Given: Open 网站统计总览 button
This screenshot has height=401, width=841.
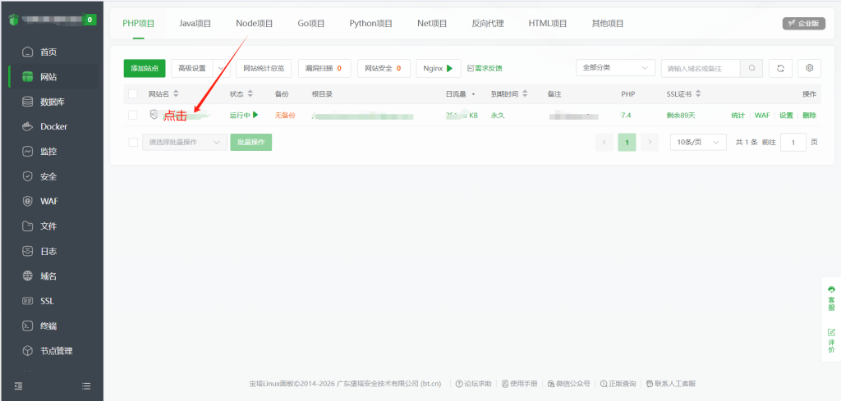Looking at the screenshot, I should click(x=264, y=68).
